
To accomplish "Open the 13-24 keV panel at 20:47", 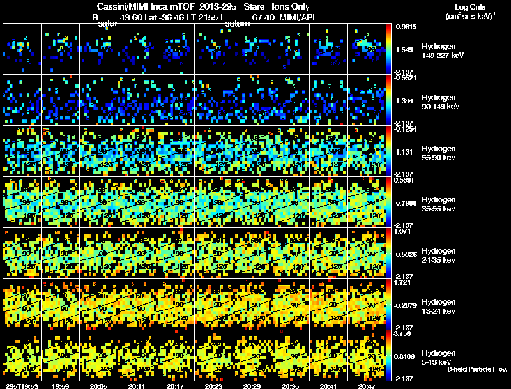I will (367, 305).
